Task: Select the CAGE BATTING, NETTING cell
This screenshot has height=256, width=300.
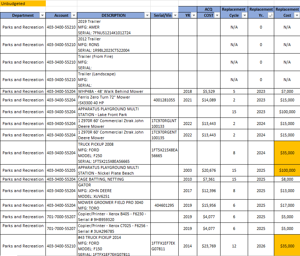Action: click(113, 179)
